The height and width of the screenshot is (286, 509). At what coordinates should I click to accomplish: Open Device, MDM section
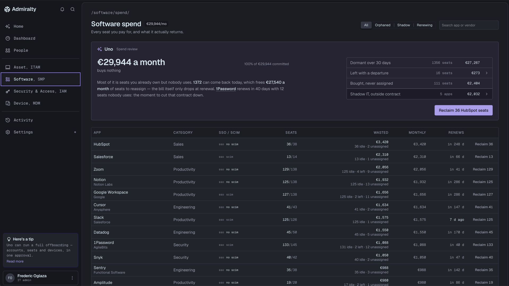(x=41, y=103)
